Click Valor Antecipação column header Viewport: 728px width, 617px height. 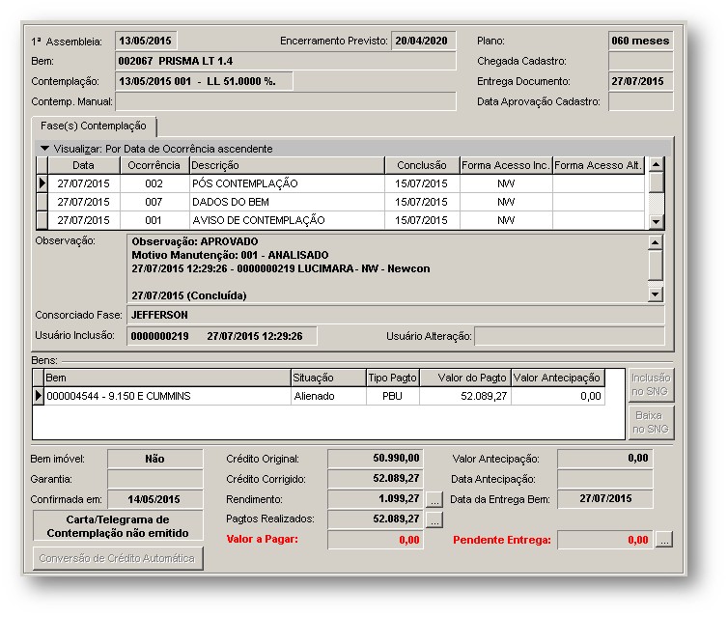coord(558,378)
